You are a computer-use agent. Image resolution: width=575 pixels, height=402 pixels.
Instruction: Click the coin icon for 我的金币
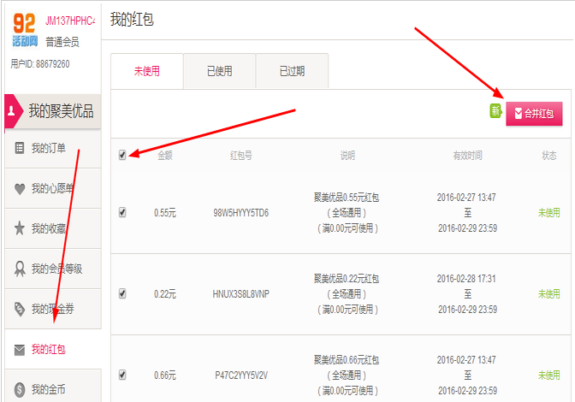pos(20,390)
